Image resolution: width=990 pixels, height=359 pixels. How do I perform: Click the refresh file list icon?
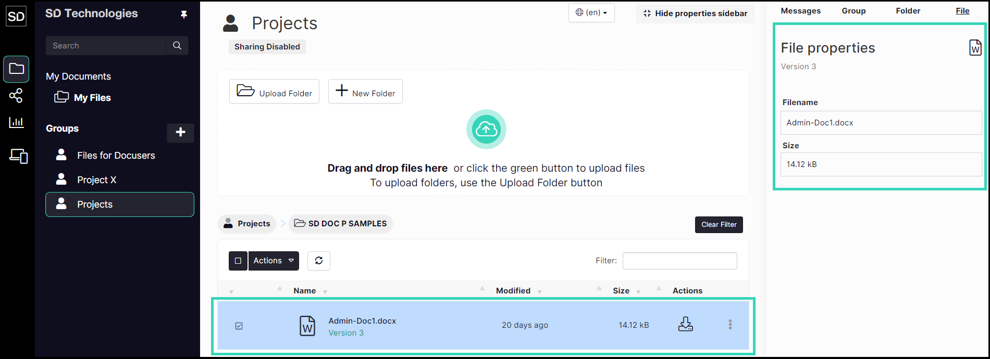pyautogui.click(x=319, y=261)
